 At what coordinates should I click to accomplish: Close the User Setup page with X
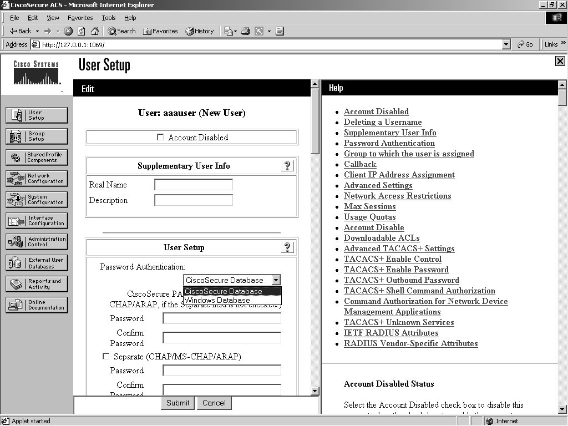point(560,61)
